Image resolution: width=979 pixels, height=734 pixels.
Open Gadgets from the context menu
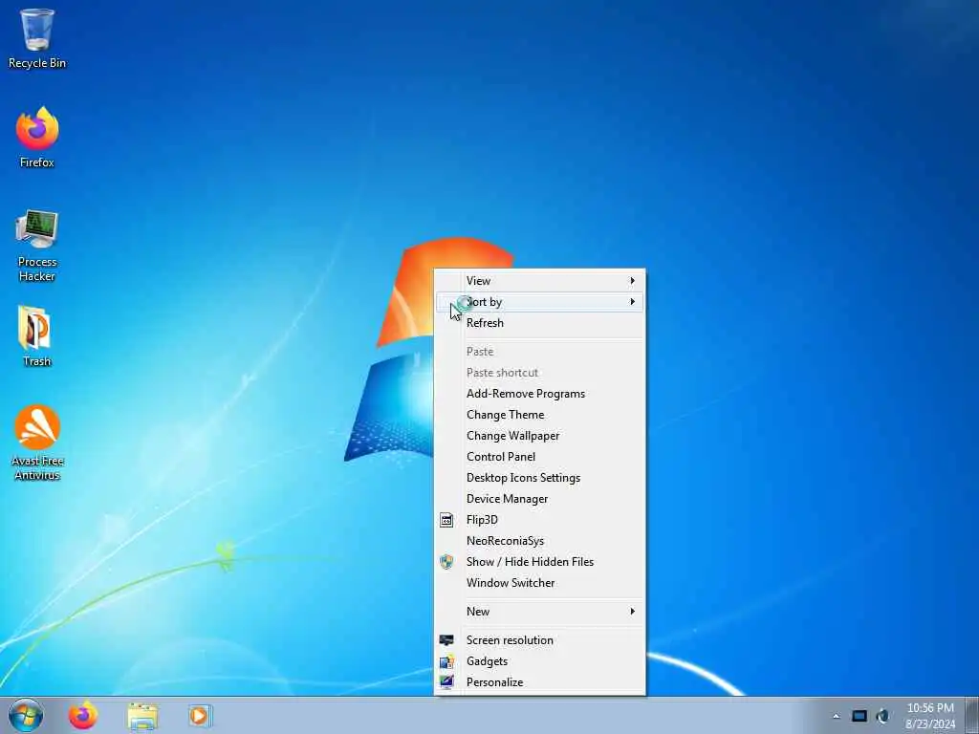[540, 661]
